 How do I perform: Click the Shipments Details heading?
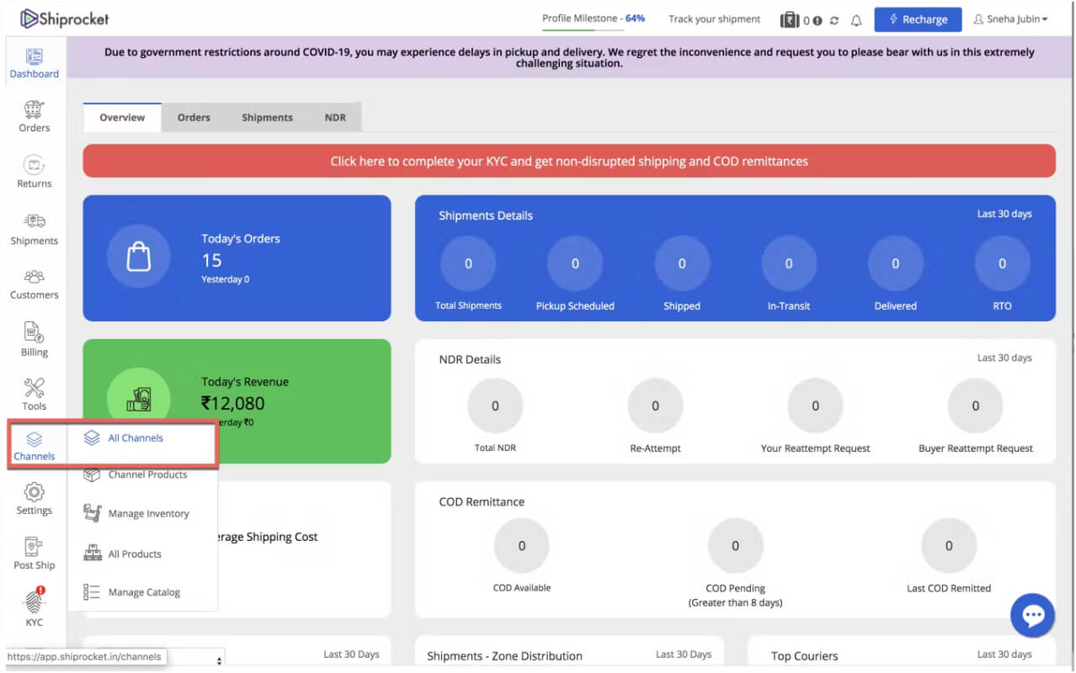coord(486,215)
